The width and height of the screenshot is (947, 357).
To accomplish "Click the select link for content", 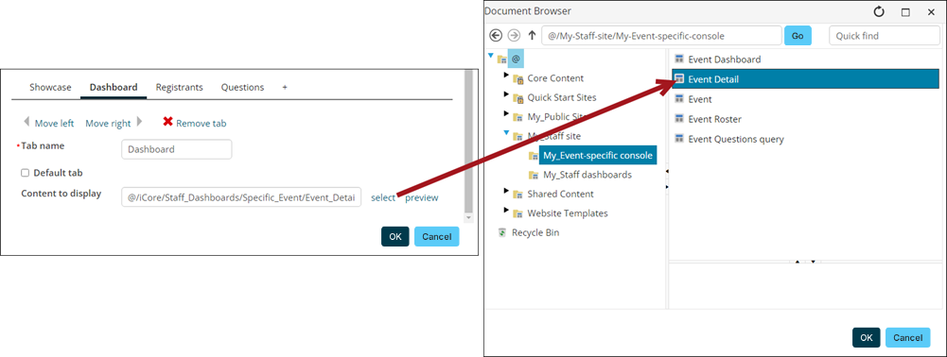I will [383, 197].
